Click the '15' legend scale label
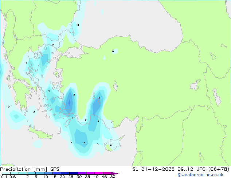The height and width of the screenshot is (178, 231). pos(54,177)
